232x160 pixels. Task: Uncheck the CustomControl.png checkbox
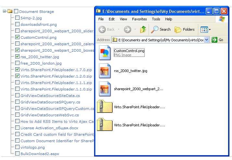click(17, 37)
